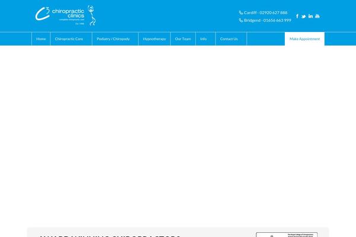
Task: Open the Twitter social icon
Action: [304, 17]
